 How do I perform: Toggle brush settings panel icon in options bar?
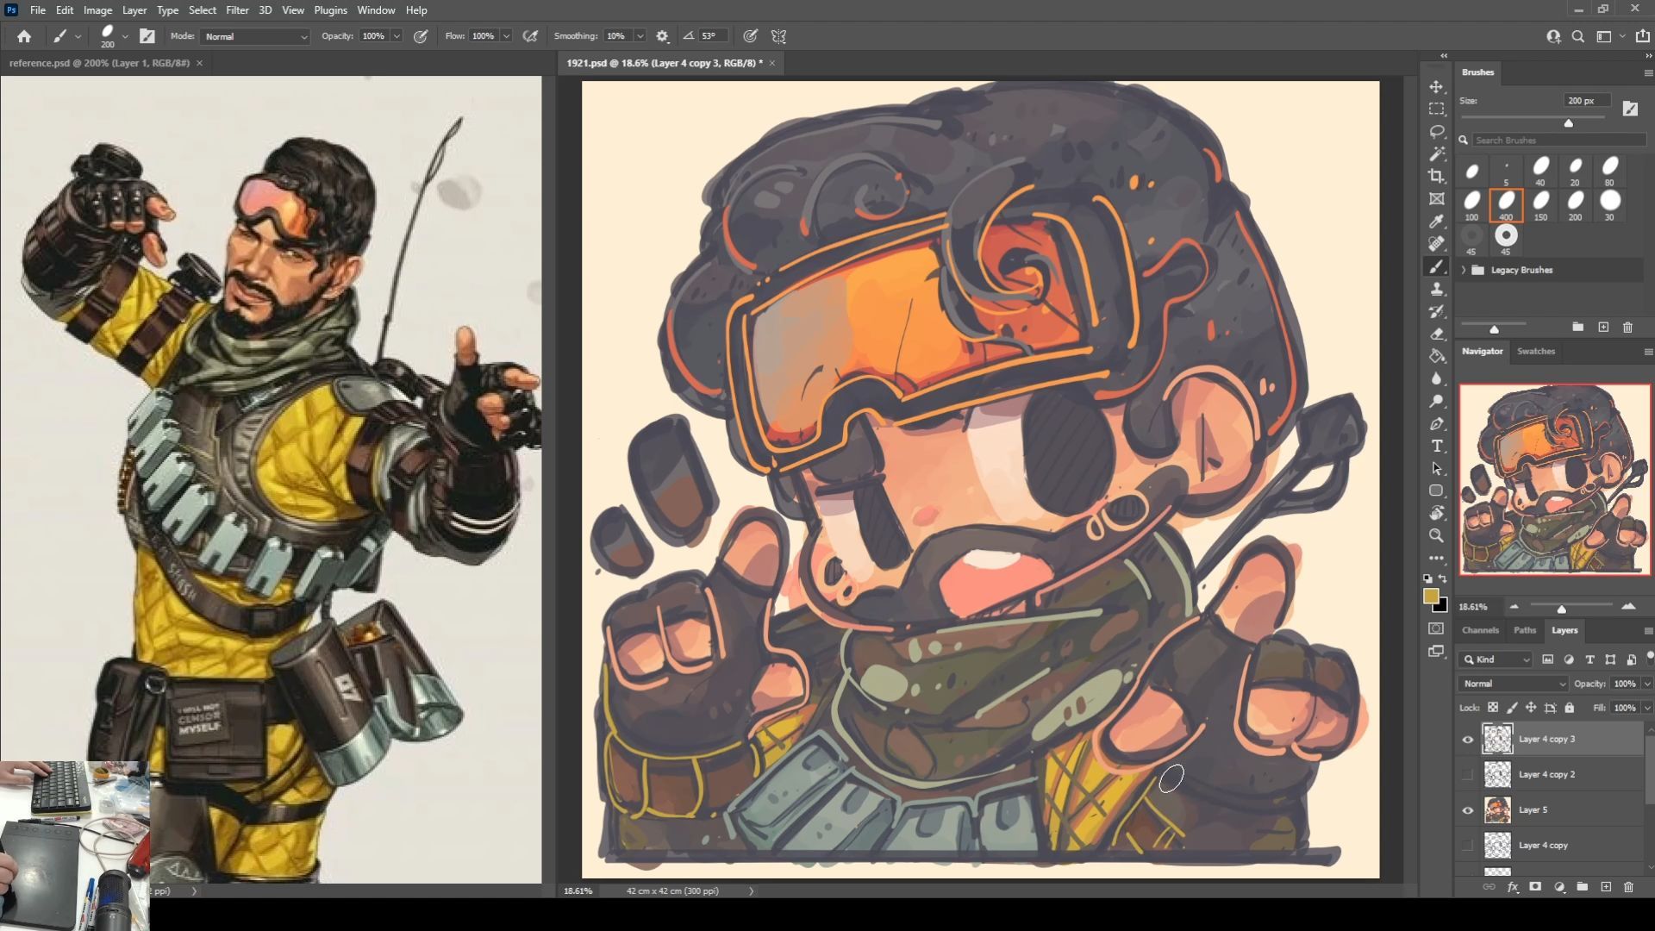tap(147, 36)
